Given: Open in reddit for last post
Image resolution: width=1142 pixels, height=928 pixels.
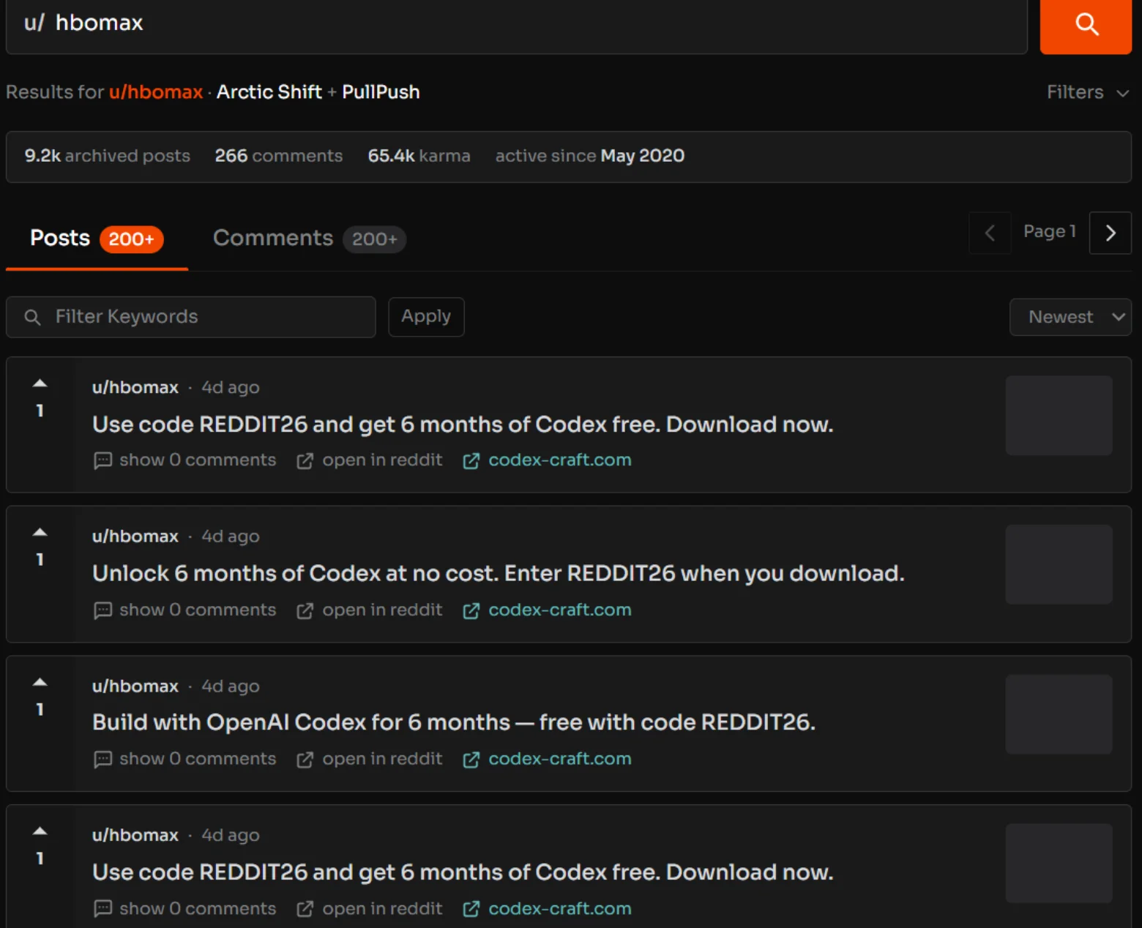Looking at the screenshot, I should pyautogui.click(x=370, y=909).
